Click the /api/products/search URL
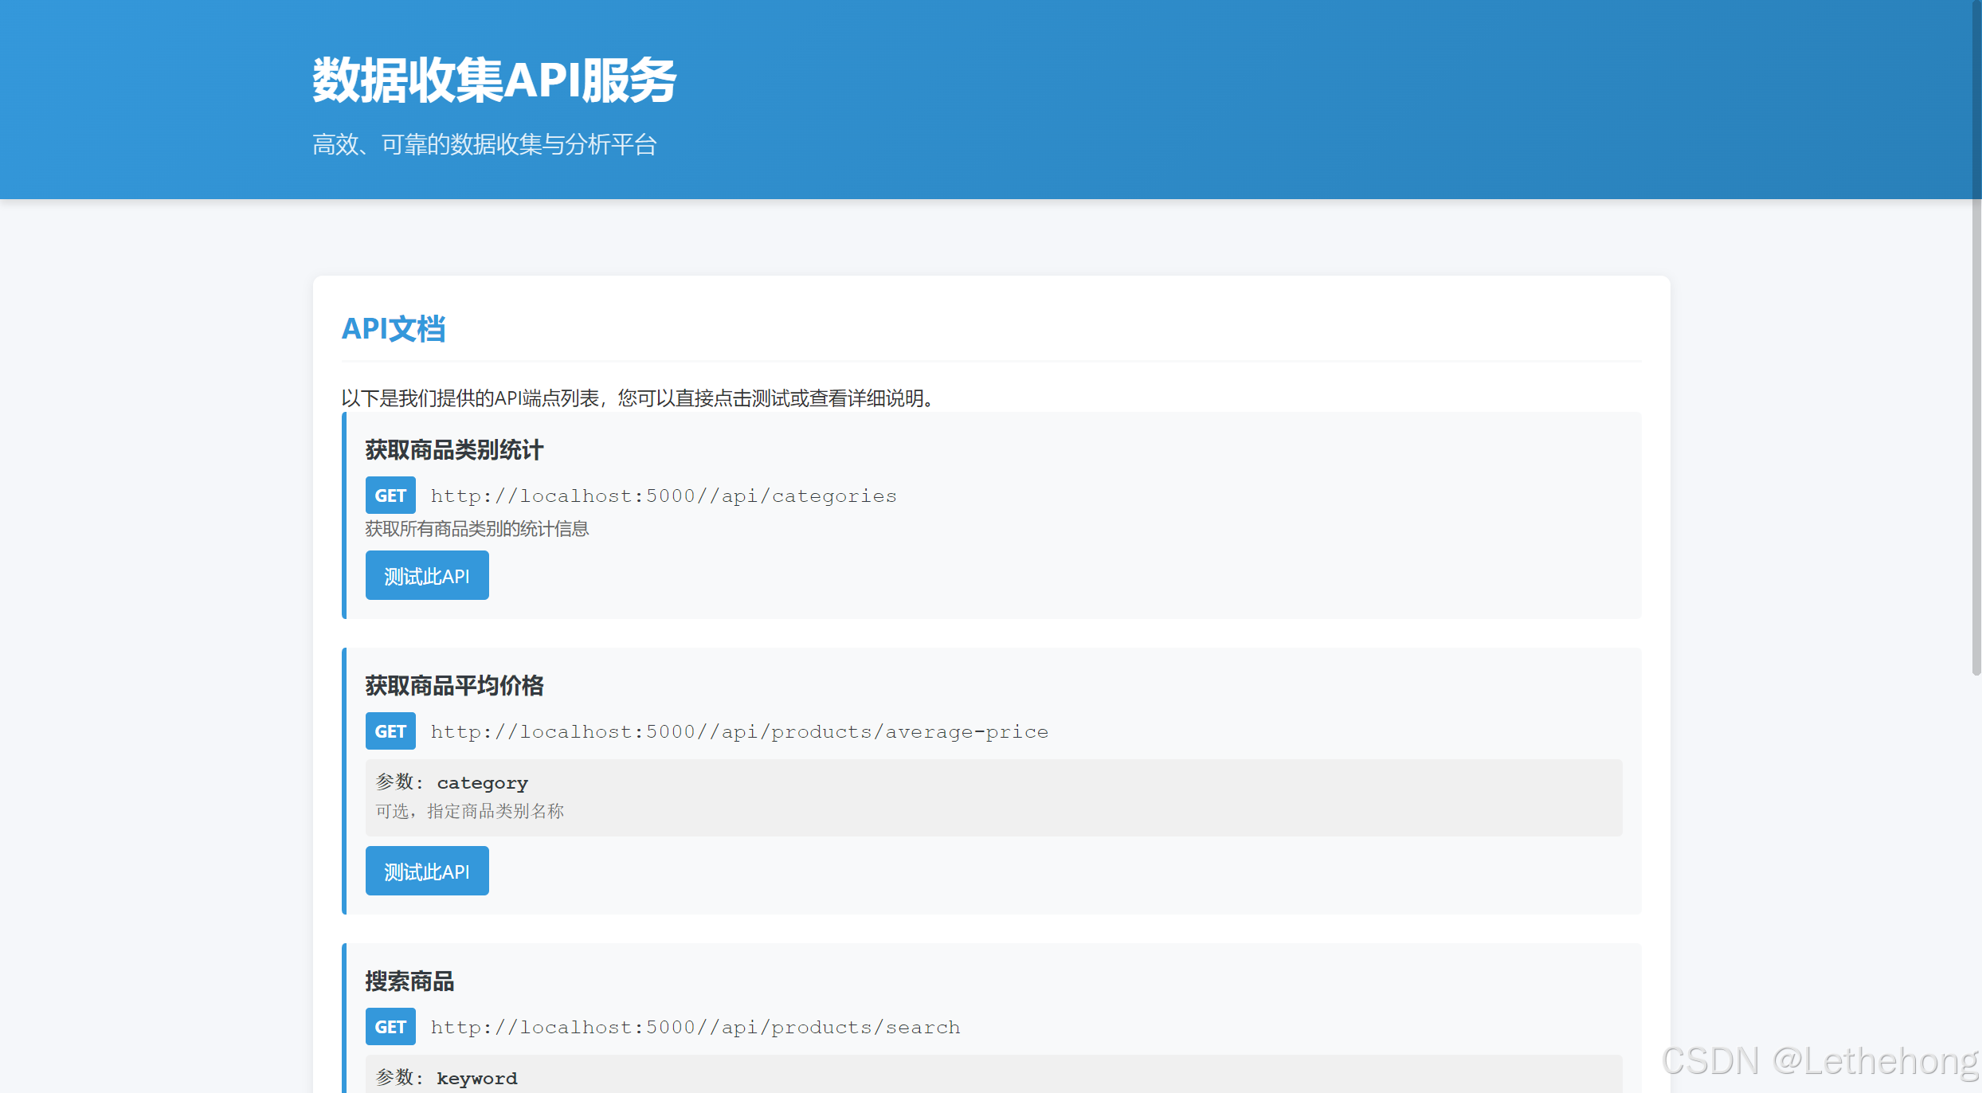Screen dimensions: 1982x1093 click(695, 1027)
